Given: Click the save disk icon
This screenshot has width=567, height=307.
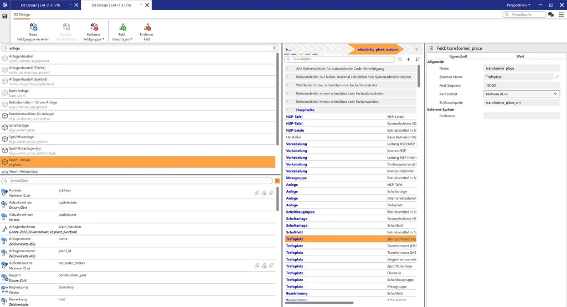Looking at the screenshot, I should [5, 16].
